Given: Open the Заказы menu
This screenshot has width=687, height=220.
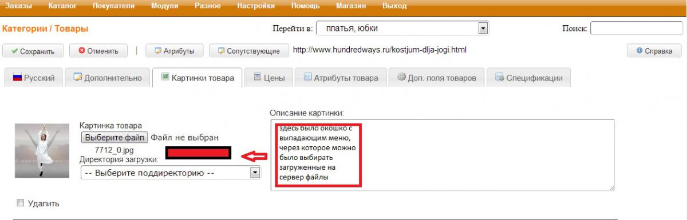Looking at the screenshot, I should (x=19, y=6).
